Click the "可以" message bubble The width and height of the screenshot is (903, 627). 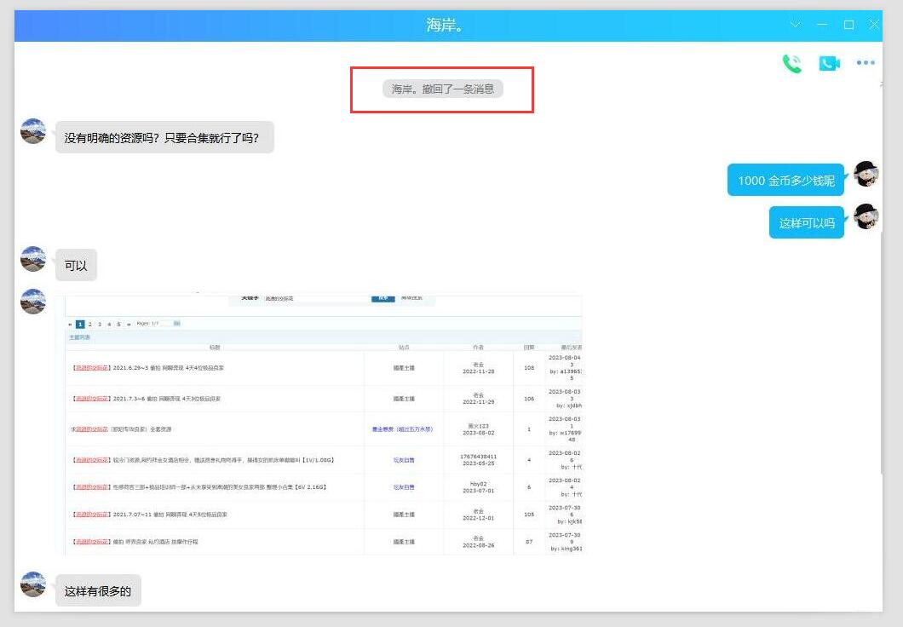[x=76, y=265]
